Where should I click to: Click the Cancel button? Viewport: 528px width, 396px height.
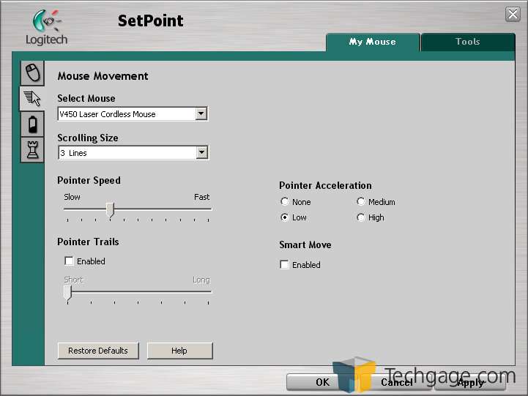tap(396, 382)
